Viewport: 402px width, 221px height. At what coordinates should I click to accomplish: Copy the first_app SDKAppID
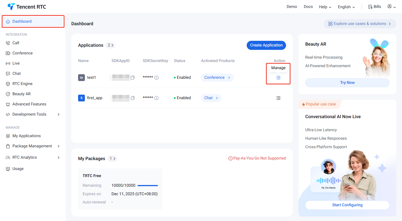tap(132, 98)
